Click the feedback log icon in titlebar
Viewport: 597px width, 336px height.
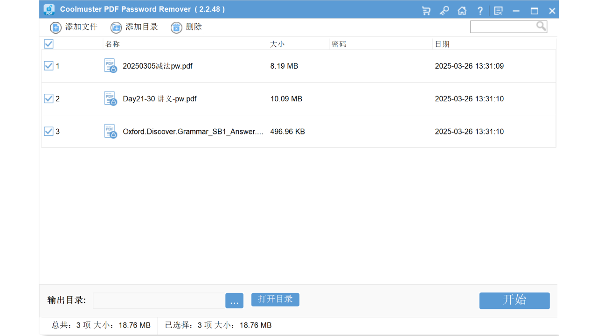pos(498,10)
